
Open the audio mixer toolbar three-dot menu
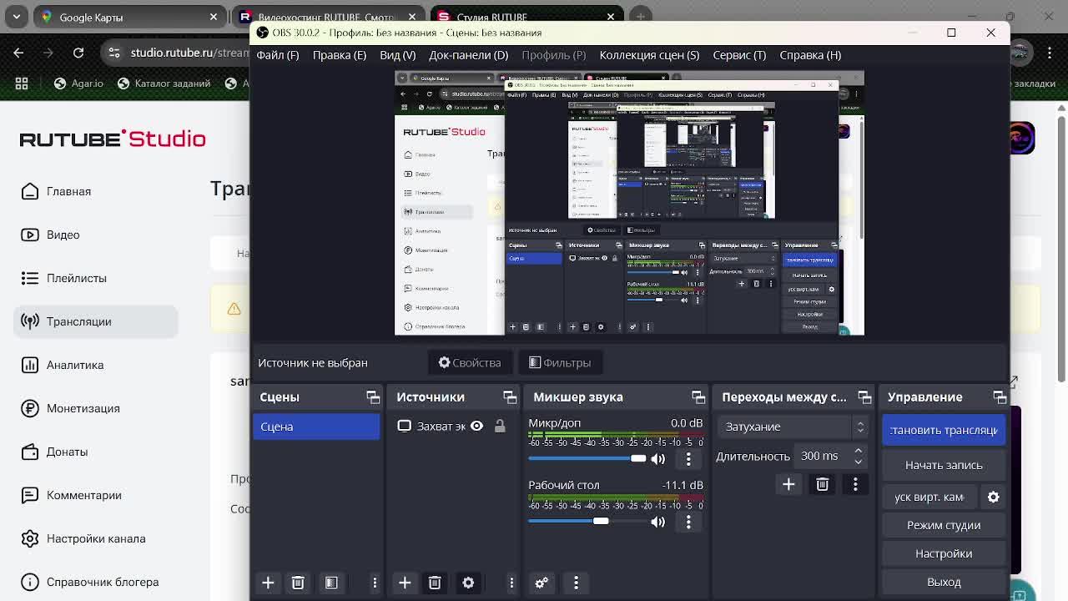click(x=576, y=583)
